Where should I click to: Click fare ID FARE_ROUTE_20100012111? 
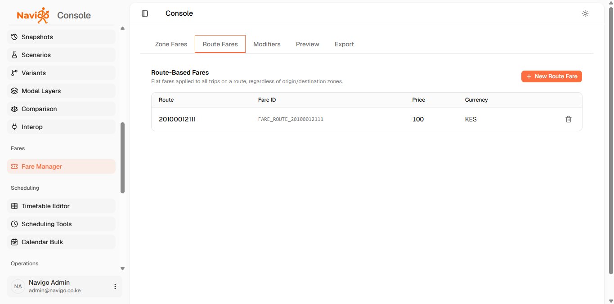click(x=291, y=120)
